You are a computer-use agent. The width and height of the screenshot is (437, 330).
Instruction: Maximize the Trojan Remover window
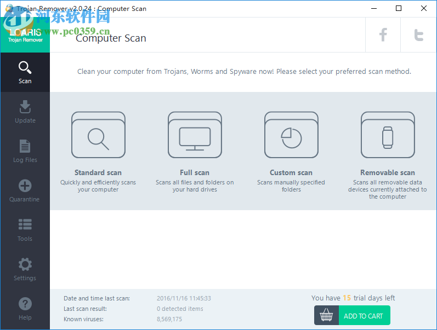(x=399, y=8)
